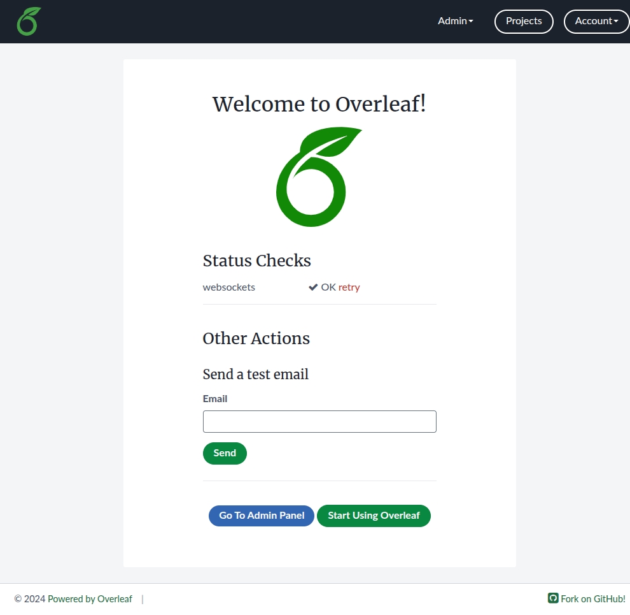The height and width of the screenshot is (615, 630).
Task: Click the OK status text
Action: click(x=328, y=287)
